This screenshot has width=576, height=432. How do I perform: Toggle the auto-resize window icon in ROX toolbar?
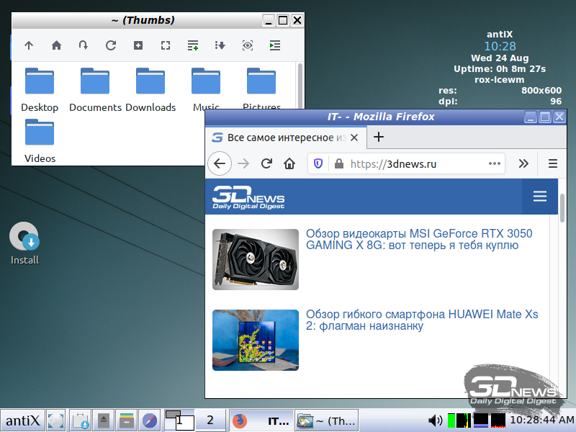[166, 45]
